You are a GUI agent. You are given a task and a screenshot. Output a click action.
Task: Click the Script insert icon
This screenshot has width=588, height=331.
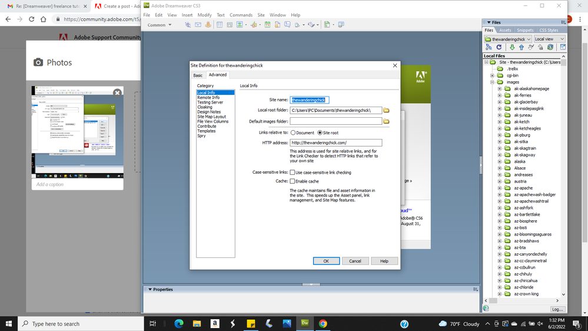(311, 25)
